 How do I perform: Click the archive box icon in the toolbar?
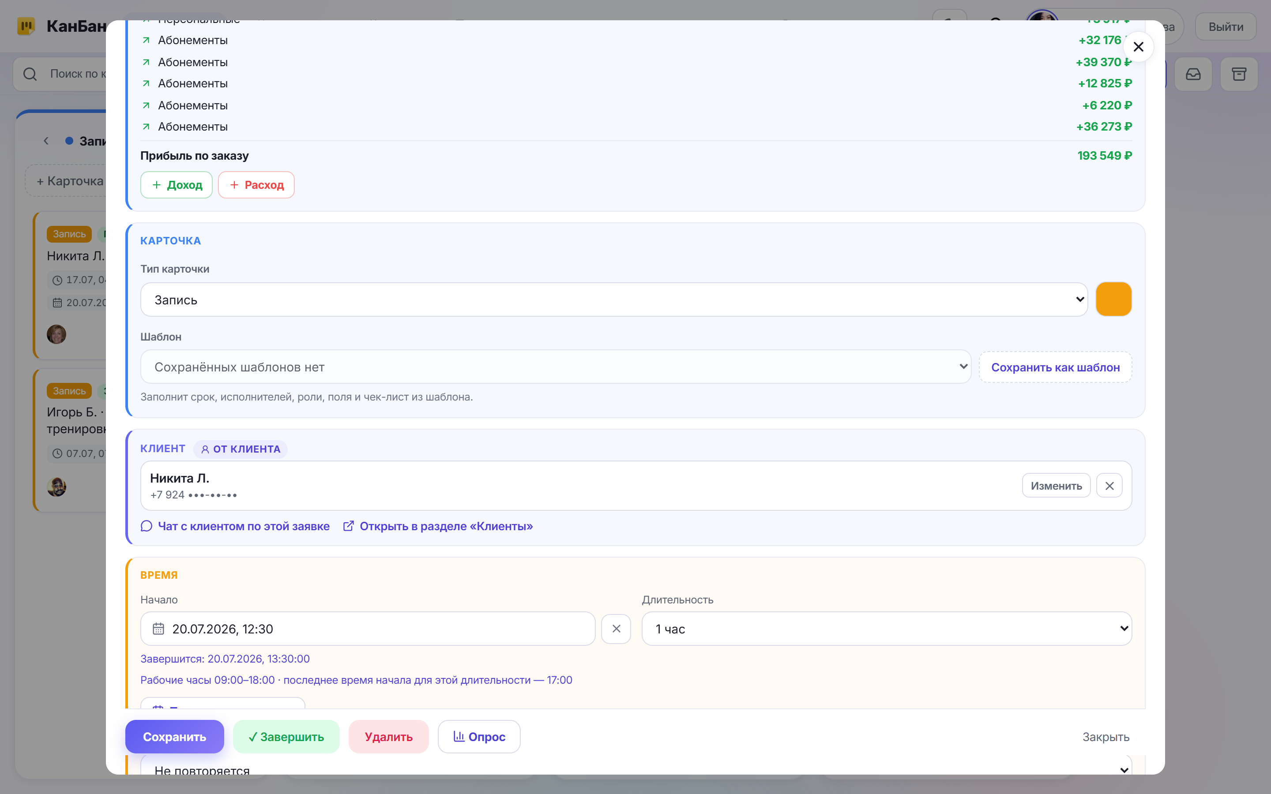(1239, 74)
